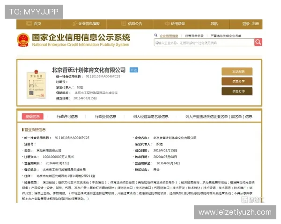Select the 经营异常名录 search category
This screenshot has width=281, height=224.
click(x=194, y=36)
